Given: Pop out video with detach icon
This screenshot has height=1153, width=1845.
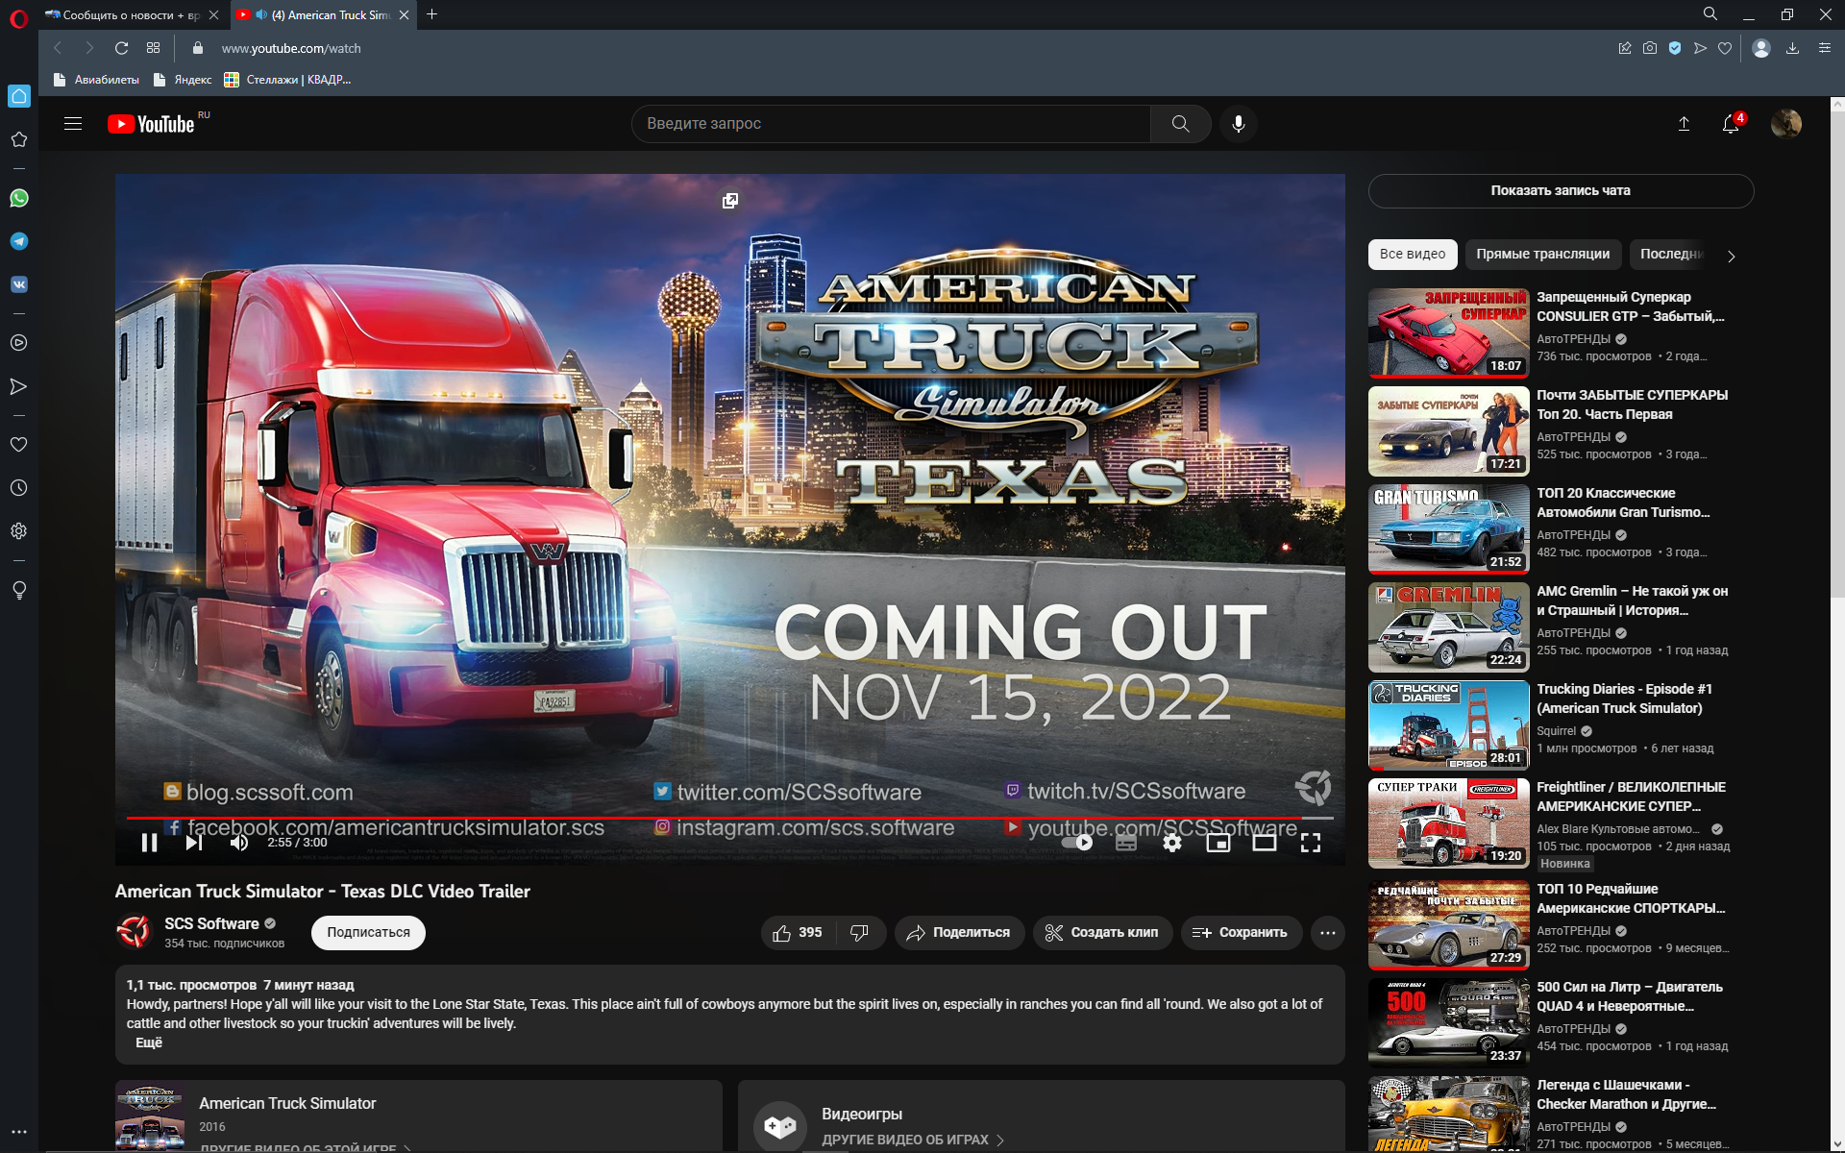Looking at the screenshot, I should pos(730,201).
